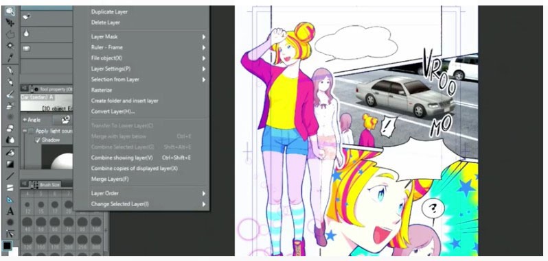Select the Ruler tool

tap(10, 199)
